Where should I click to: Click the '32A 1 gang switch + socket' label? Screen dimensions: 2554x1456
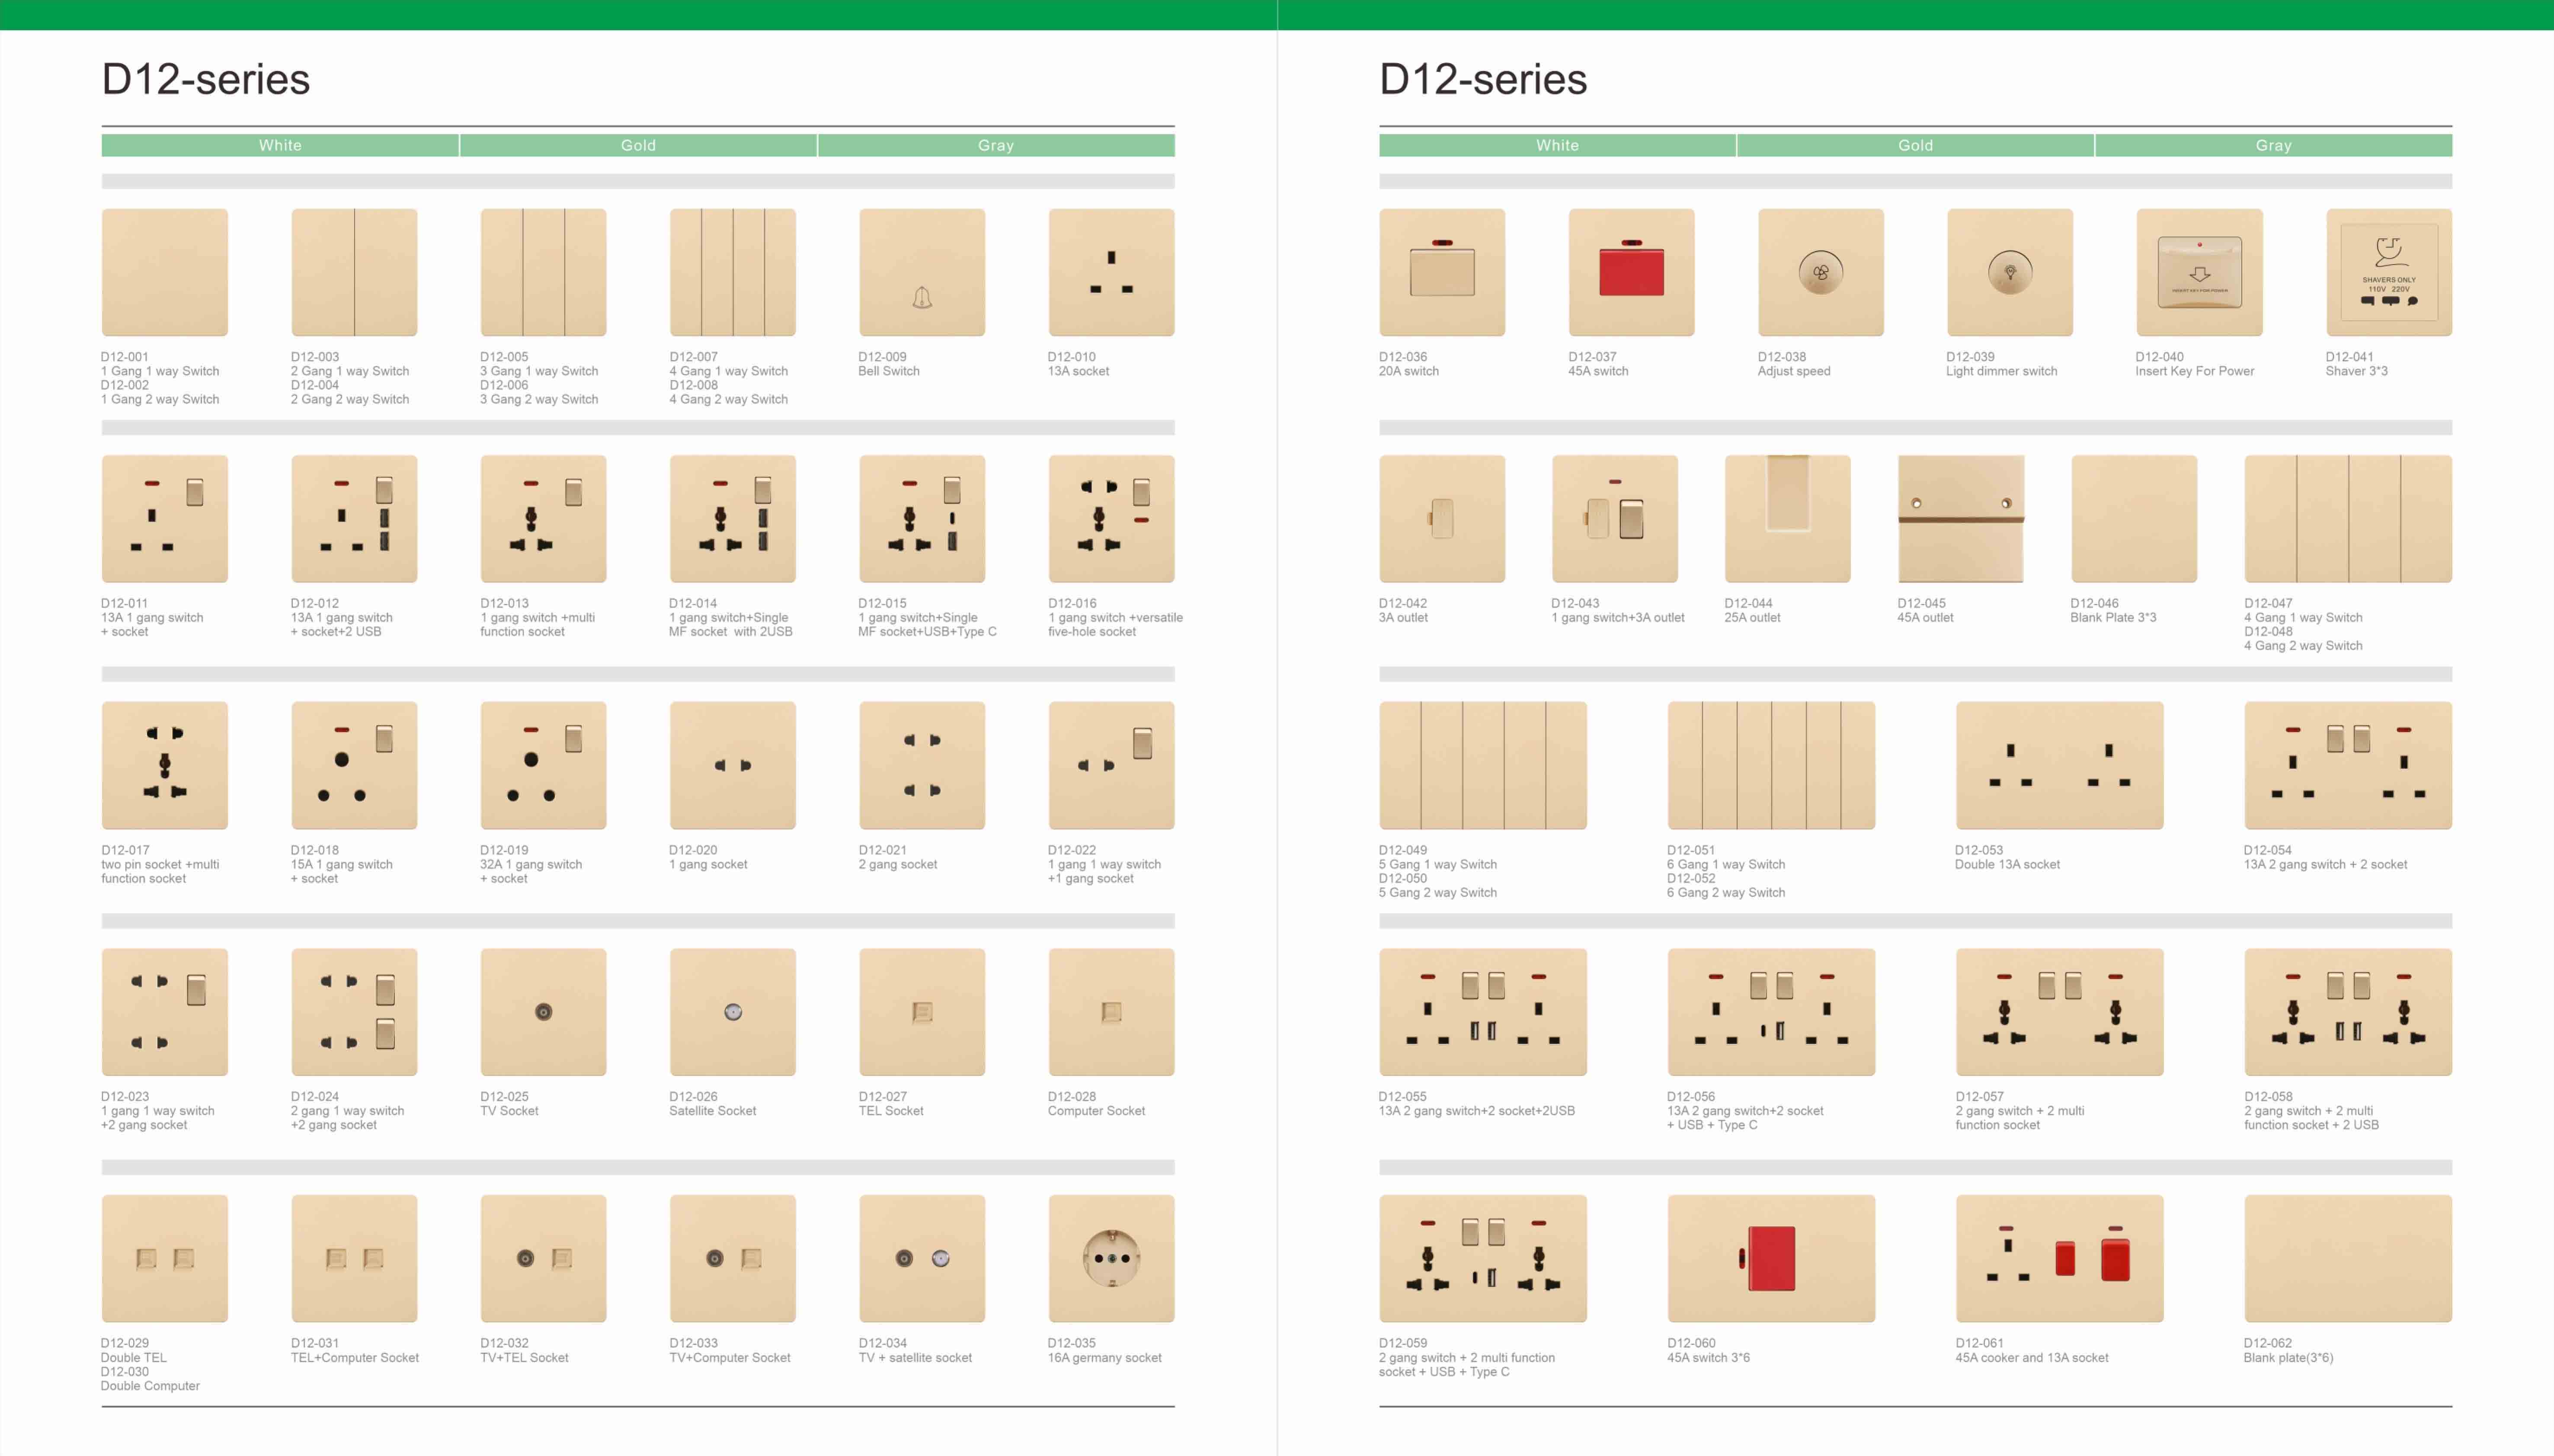pos(531,871)
